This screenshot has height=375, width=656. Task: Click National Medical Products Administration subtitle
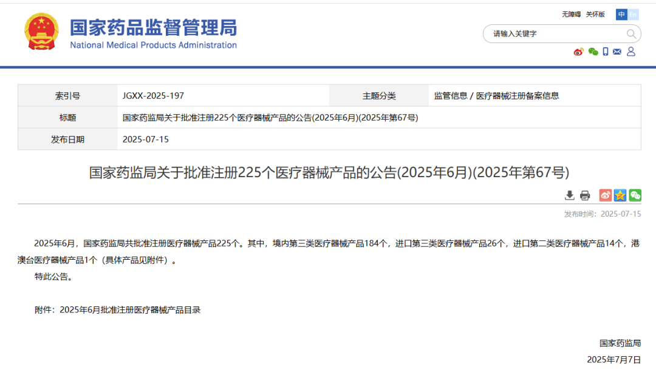click(153, 45)
